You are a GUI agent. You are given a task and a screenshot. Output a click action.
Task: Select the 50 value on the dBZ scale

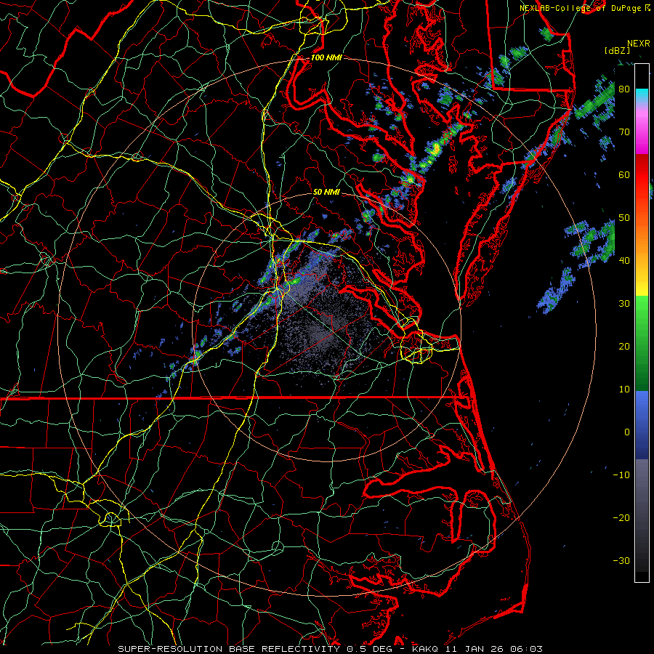click(x=624, y=218)
